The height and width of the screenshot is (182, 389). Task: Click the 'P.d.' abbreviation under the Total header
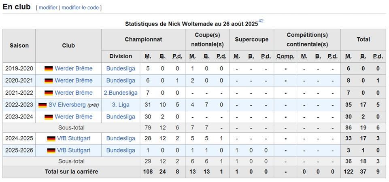tap(378, 57)
